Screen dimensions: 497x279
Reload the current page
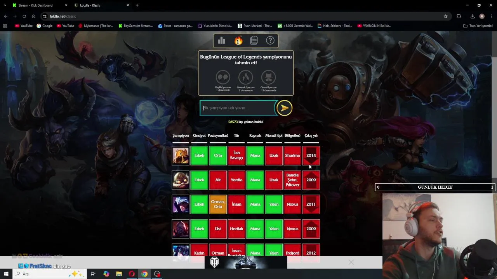click(x=24, y=16)
